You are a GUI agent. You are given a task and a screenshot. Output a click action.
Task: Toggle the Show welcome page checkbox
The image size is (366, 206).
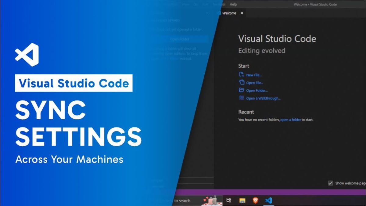(x=330, y=183)
